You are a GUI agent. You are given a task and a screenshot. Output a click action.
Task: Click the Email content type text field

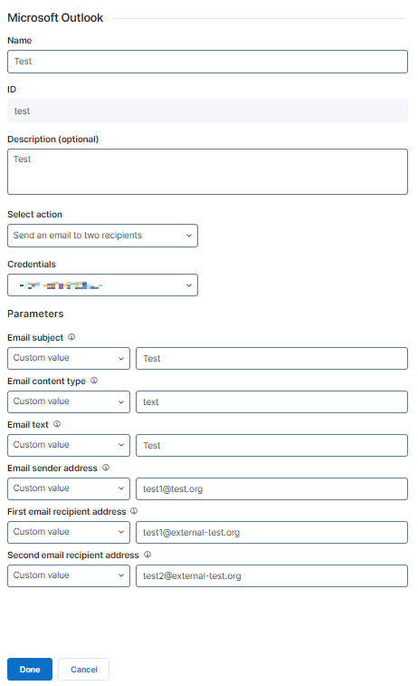coord(271,401)
